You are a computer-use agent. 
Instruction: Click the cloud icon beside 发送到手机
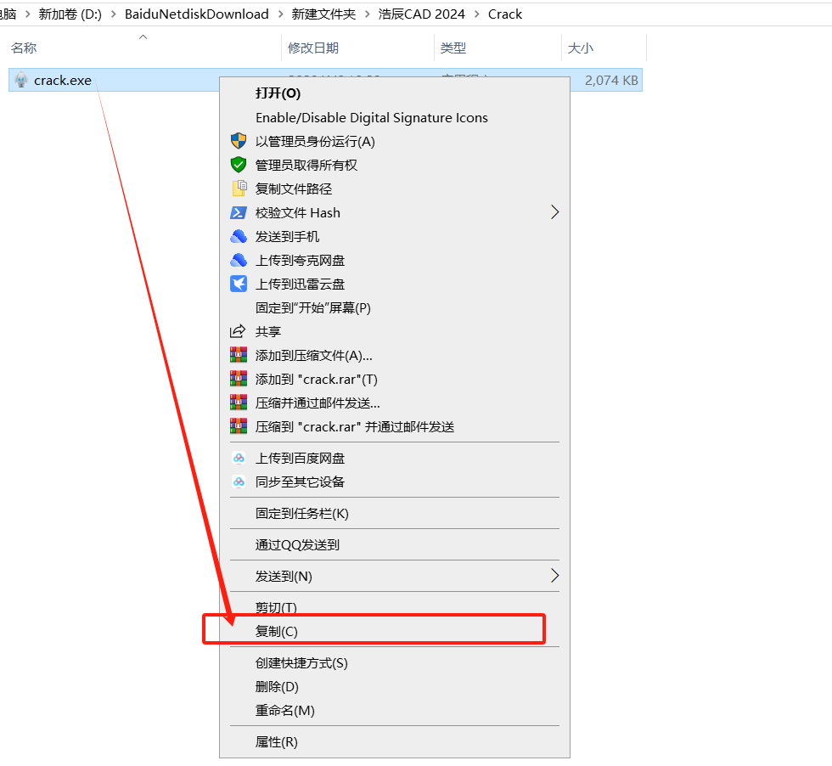click(x=239, y=236)
